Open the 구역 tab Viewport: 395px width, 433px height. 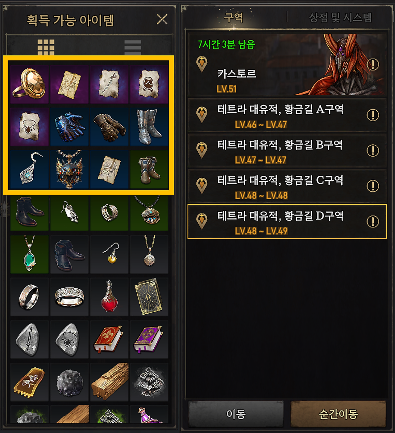(234, 17)
